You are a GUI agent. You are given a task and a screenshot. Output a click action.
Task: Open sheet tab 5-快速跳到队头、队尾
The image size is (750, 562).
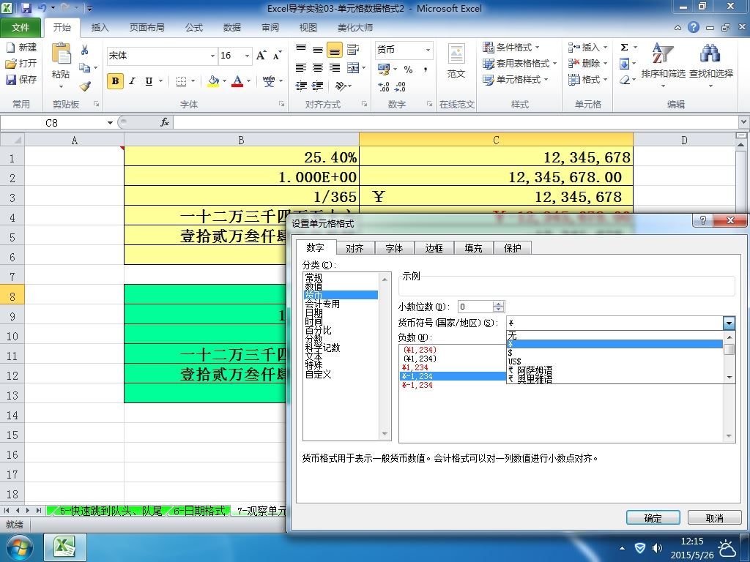(111, 511)
